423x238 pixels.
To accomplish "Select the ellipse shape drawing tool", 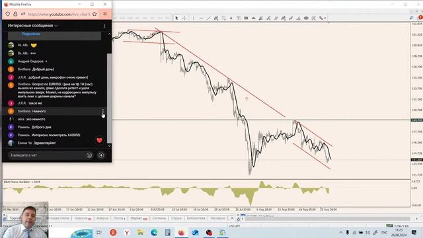I will (306, 18).
